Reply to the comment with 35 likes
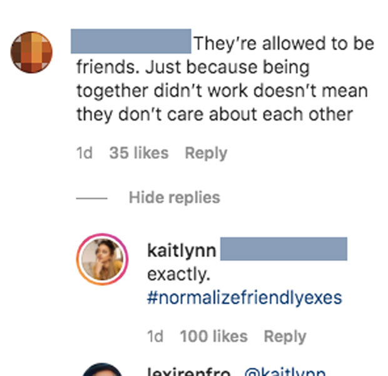Screen dimensions: 388x376 tap(206, 153)
